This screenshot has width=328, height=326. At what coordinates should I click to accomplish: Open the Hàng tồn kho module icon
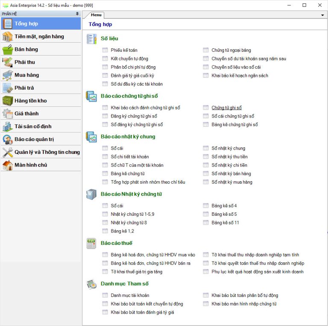click(7, 101)
